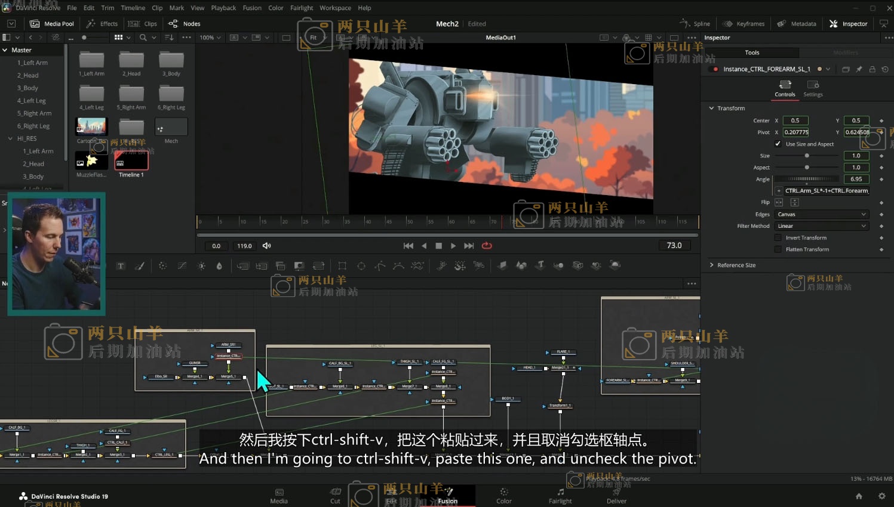Click the flip horizontal icon
Screen dimensions: 894x507
pyautogui.click(x=779, y=202)
